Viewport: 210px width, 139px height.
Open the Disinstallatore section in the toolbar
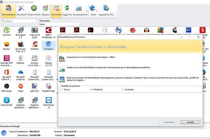point(9,11)
